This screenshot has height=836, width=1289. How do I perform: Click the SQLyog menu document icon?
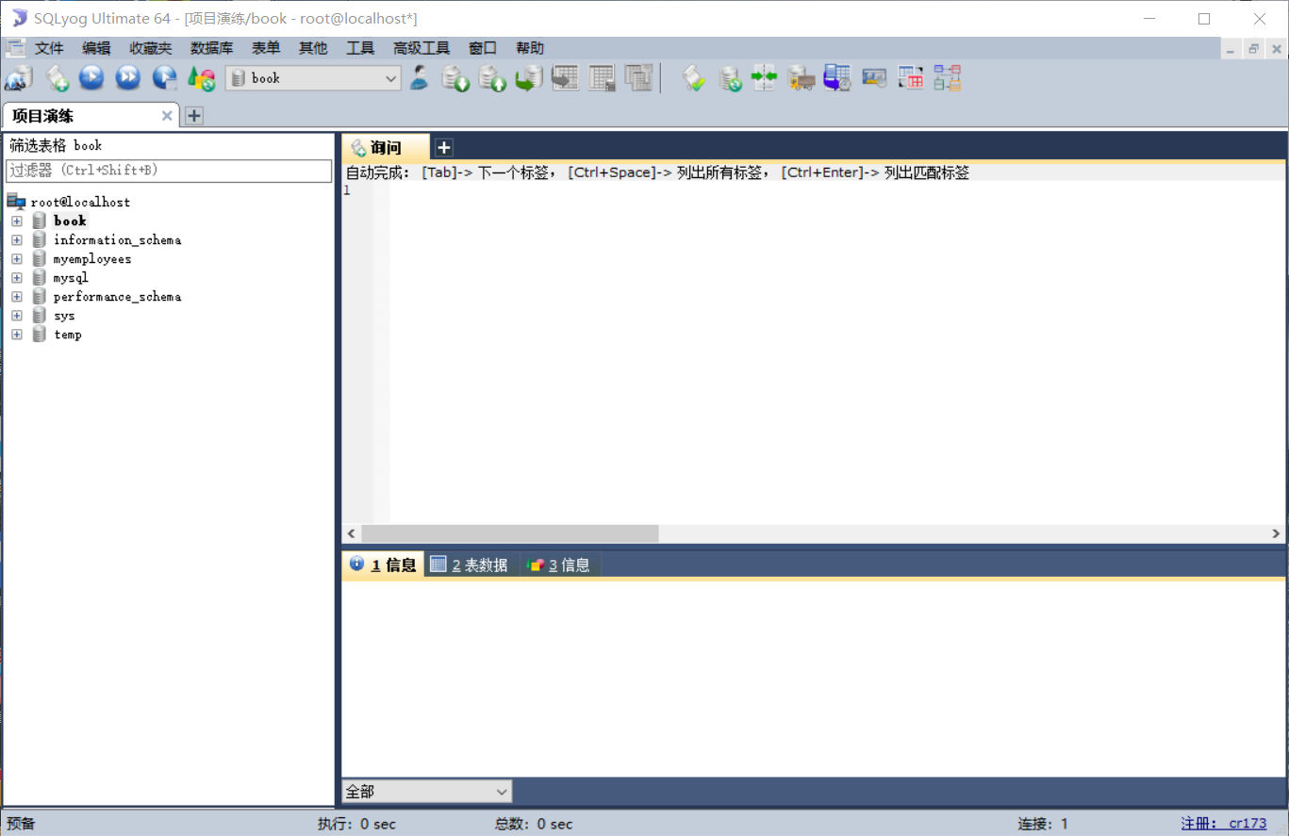15,48
